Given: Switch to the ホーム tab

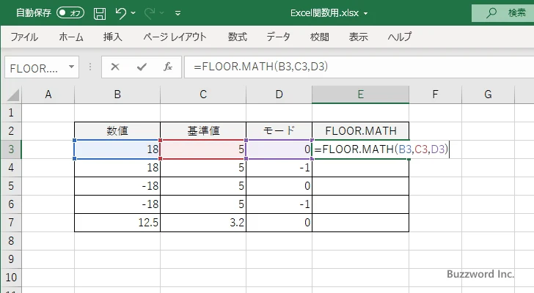Looking at the screenshot, I should click(x=71, y=37).
